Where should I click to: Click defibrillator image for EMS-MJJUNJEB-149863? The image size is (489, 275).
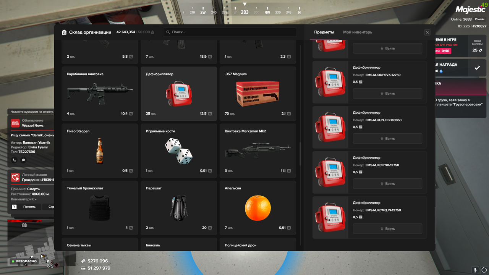(x=330, y=127)
